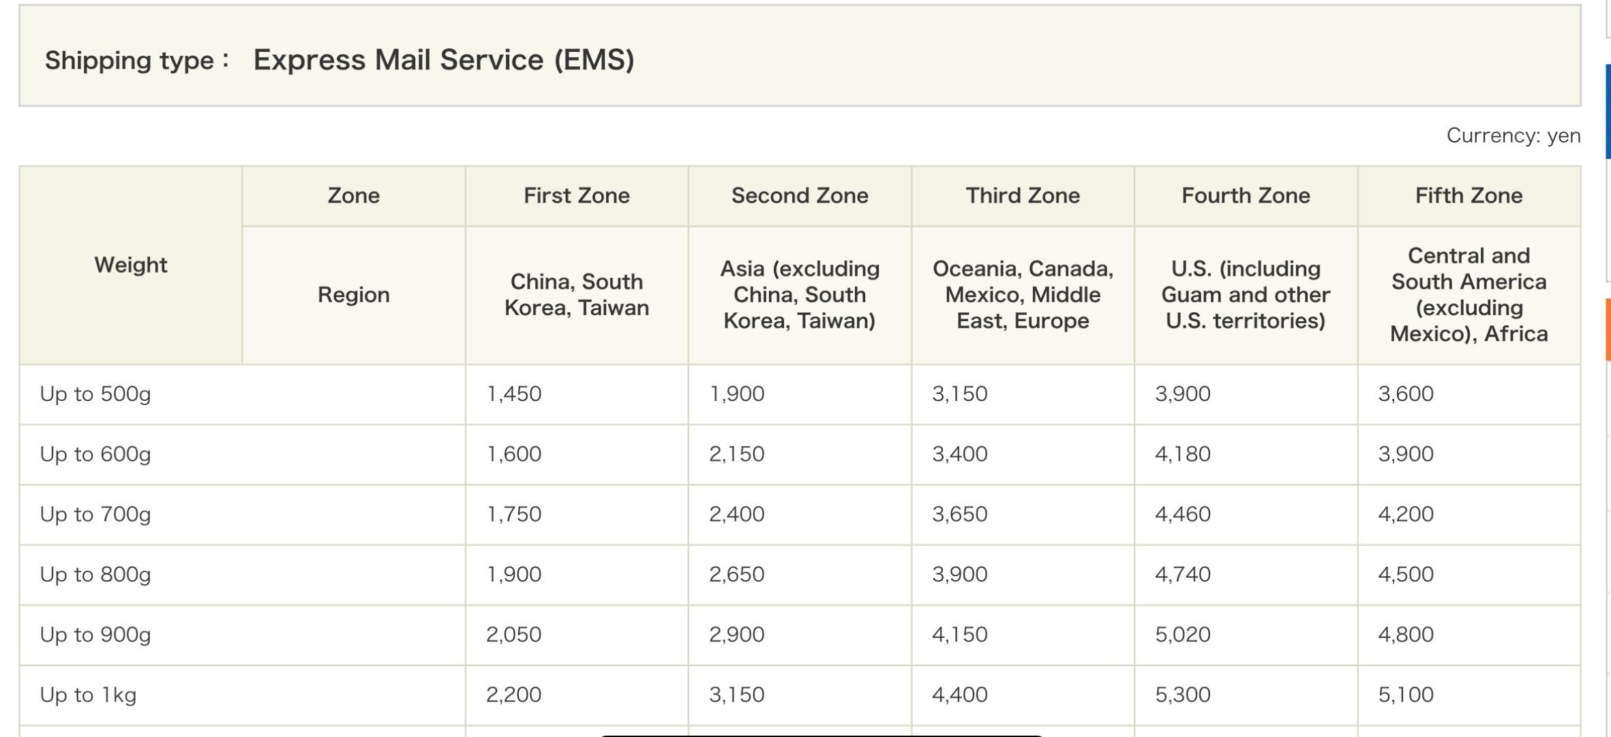
Task: Click the First Zone column header
Action: coord(576,196)
